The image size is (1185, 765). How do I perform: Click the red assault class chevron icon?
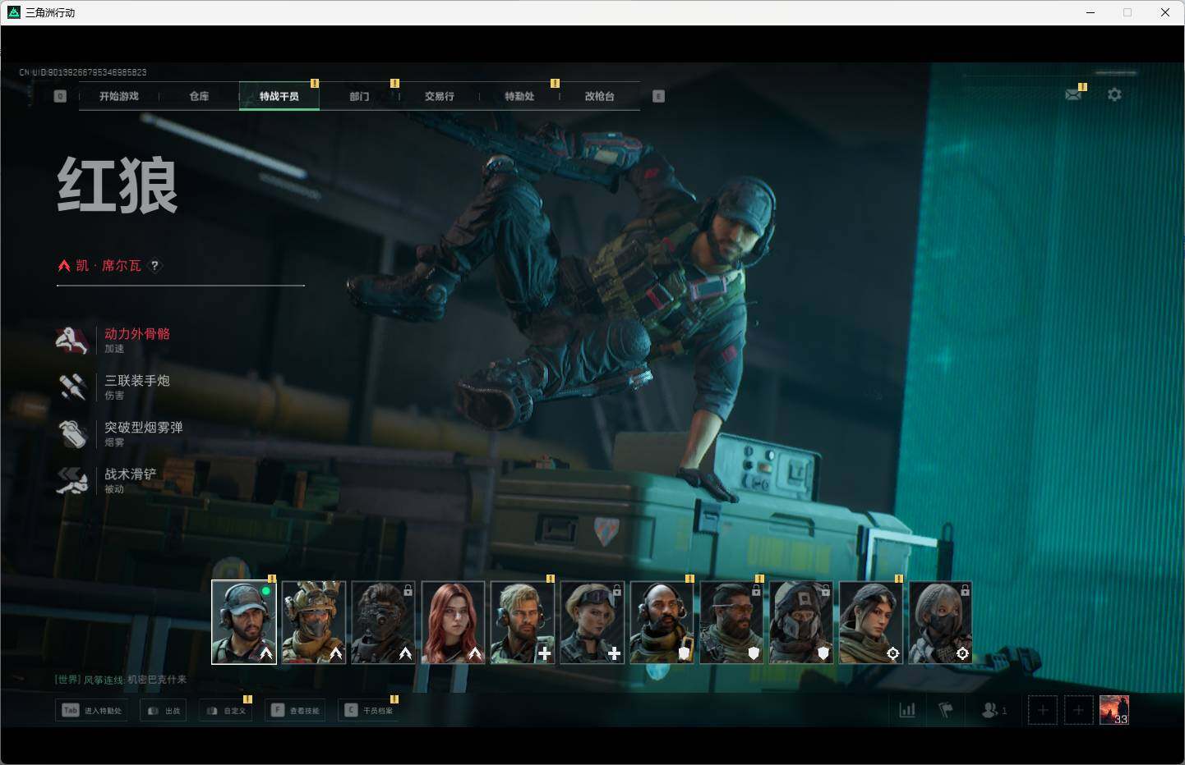coord(64,265)
